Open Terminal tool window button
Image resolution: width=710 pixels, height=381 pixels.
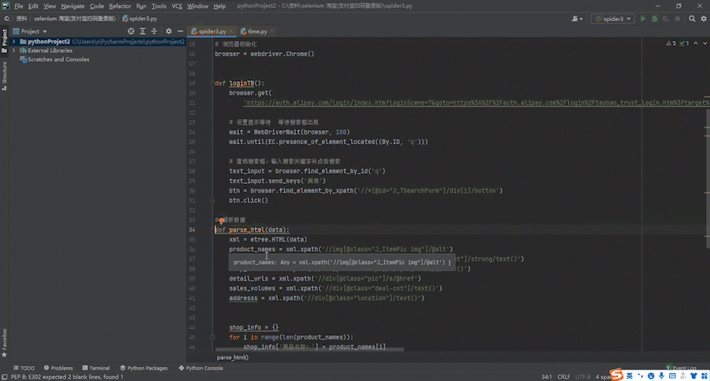click(96, 368)
